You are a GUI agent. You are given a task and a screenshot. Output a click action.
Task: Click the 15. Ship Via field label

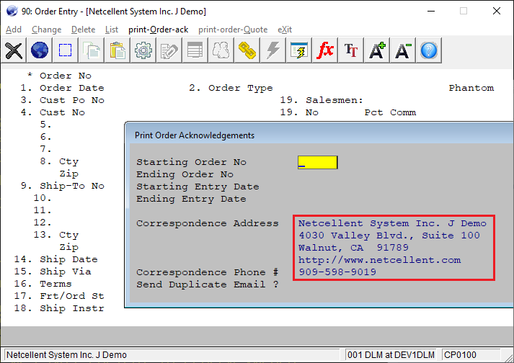[x=53, y=272]
